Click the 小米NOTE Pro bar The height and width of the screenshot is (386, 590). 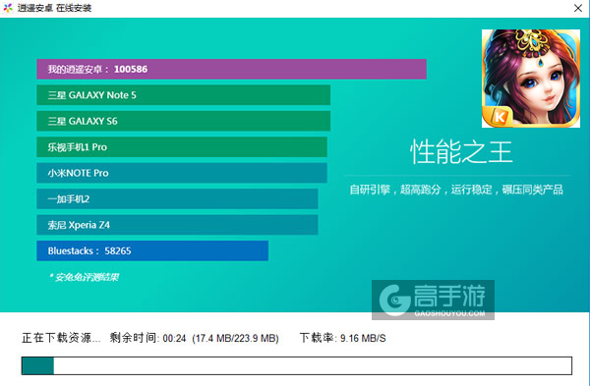coord(182,173)
